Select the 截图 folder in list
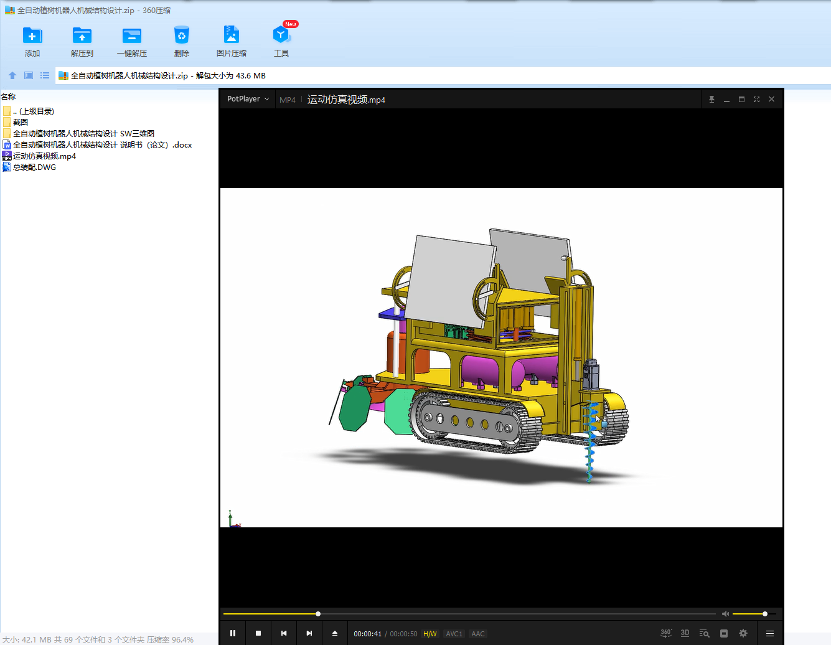This screenshot has height=645, width=831. [21, 123]
